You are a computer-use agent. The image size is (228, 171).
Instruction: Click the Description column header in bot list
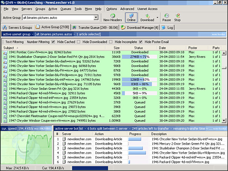[x=188, y=134]
